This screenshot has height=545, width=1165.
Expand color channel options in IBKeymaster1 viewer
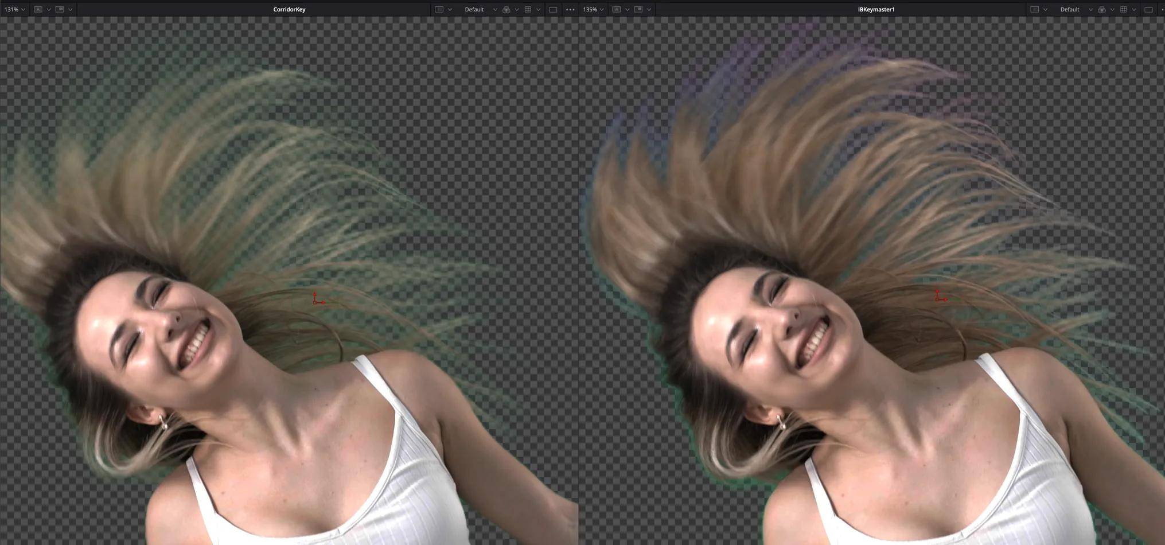pos(1112,9)
